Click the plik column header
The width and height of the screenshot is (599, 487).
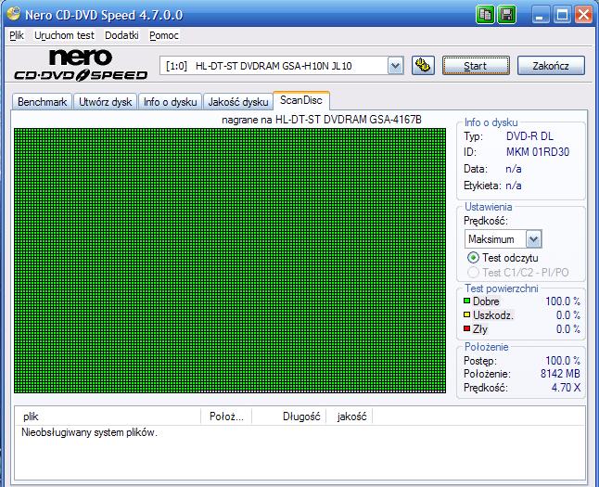pyautogui.click(x=108, y=417)
